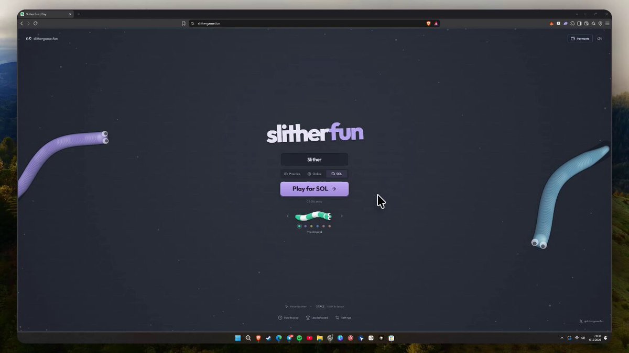Image resolution: width=629 pixels, height=353 pixels.
Task: Open Steam from the taskbar
Action: 269,338
